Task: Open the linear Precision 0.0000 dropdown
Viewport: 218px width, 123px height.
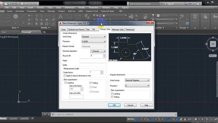Action: (x=94, y=42)
